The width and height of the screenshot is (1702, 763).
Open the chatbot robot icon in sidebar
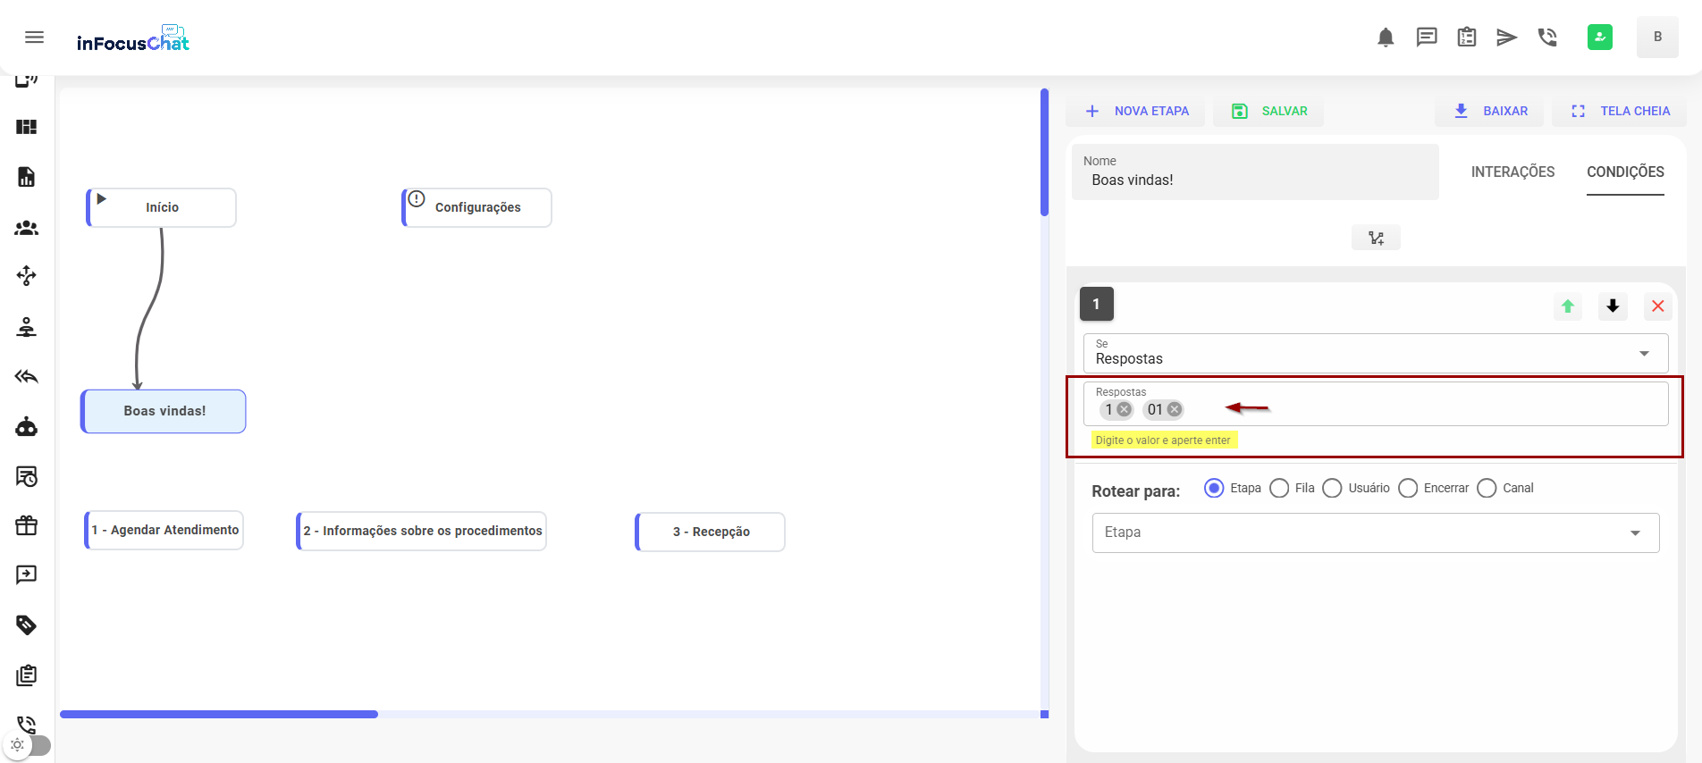click(27, 427)
